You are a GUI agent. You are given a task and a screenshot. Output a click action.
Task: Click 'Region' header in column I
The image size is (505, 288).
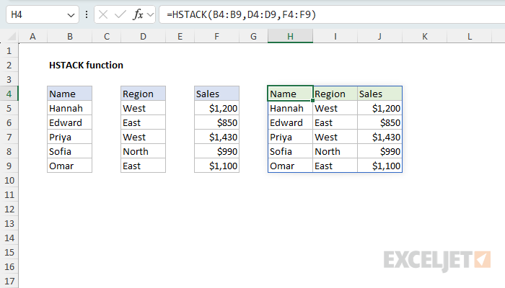point(335,94)
